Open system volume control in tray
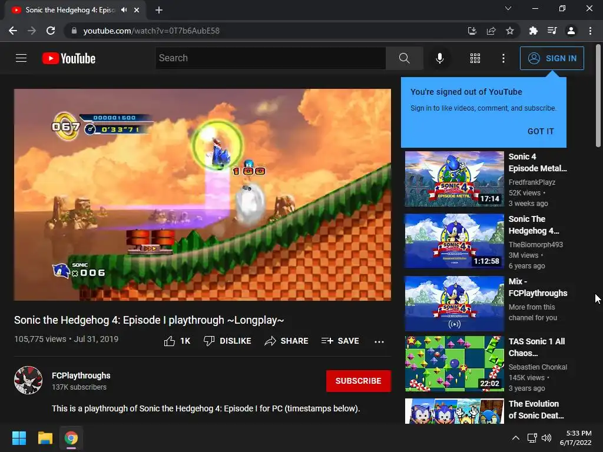603x452 pixels. (546, 438)
